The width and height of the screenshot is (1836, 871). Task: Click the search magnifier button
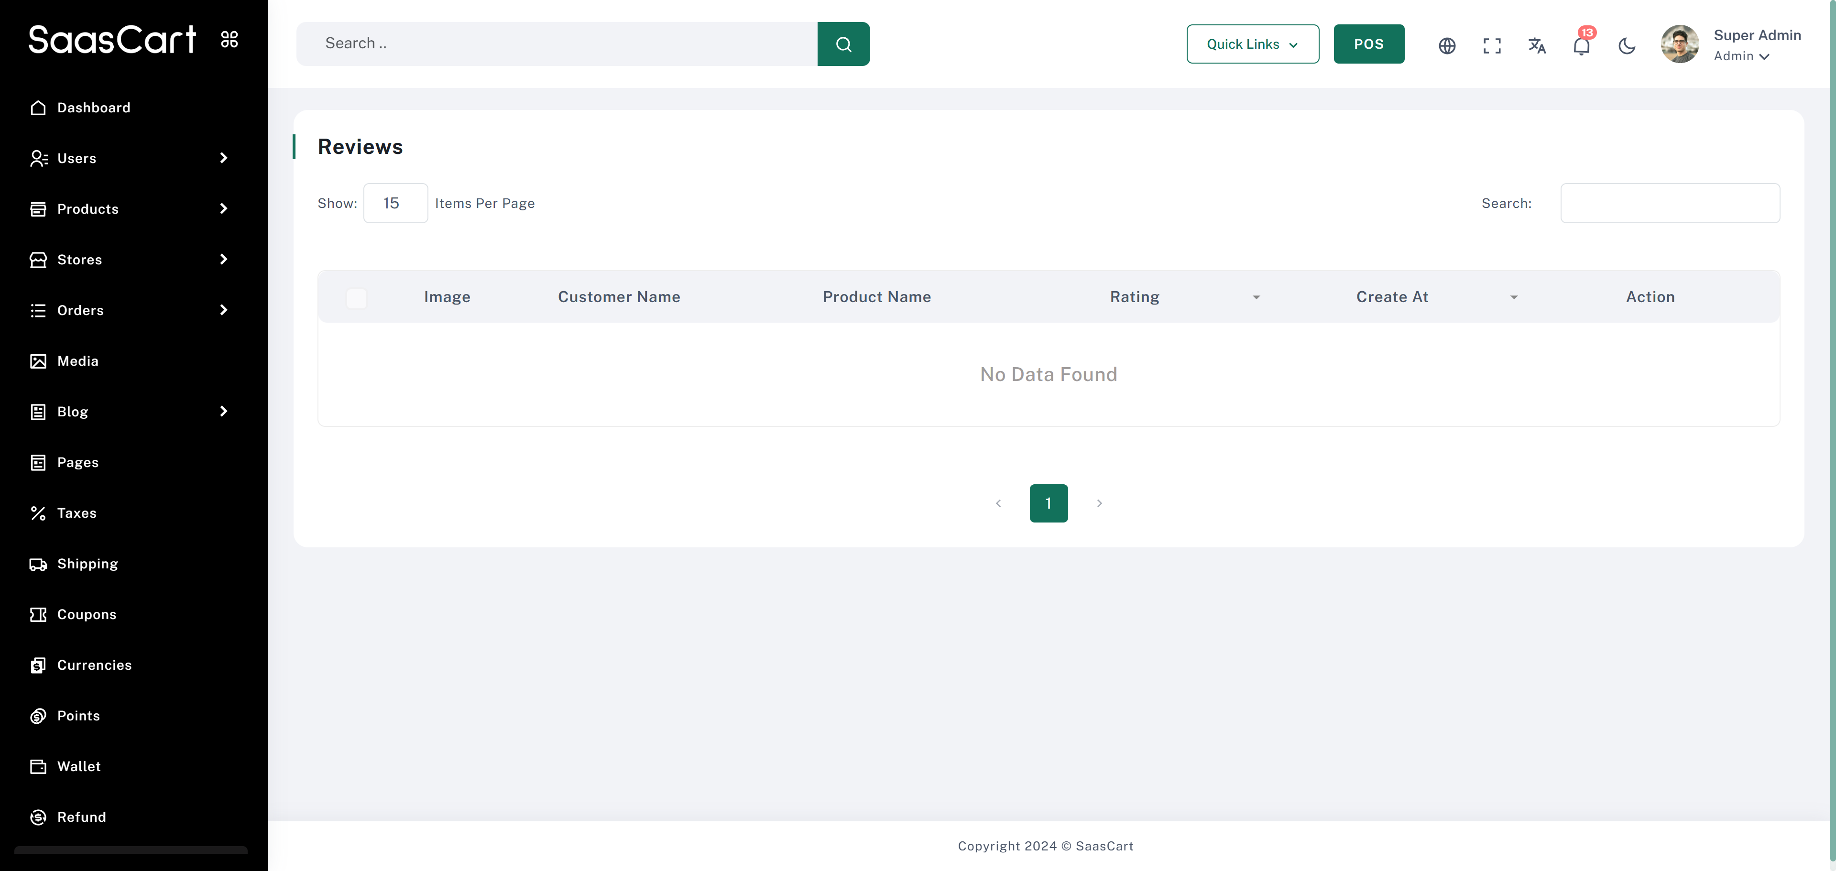click(x=843, y=44)
